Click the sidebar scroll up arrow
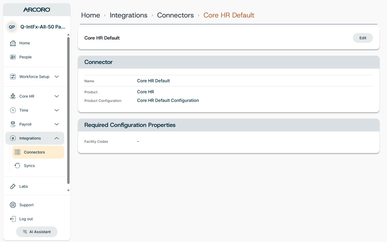 [x=68, y=35]
